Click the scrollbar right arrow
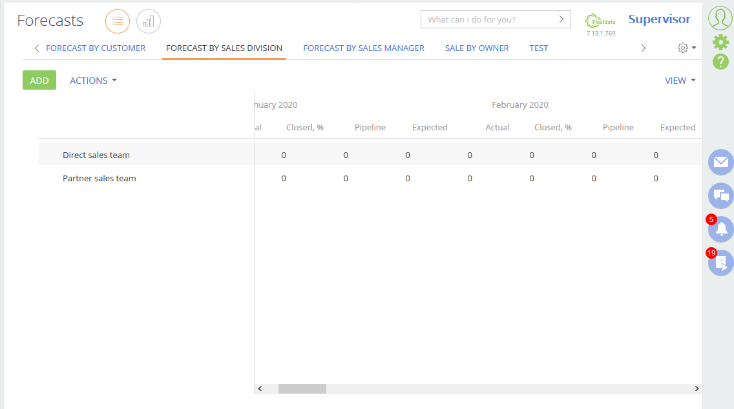 697,388
